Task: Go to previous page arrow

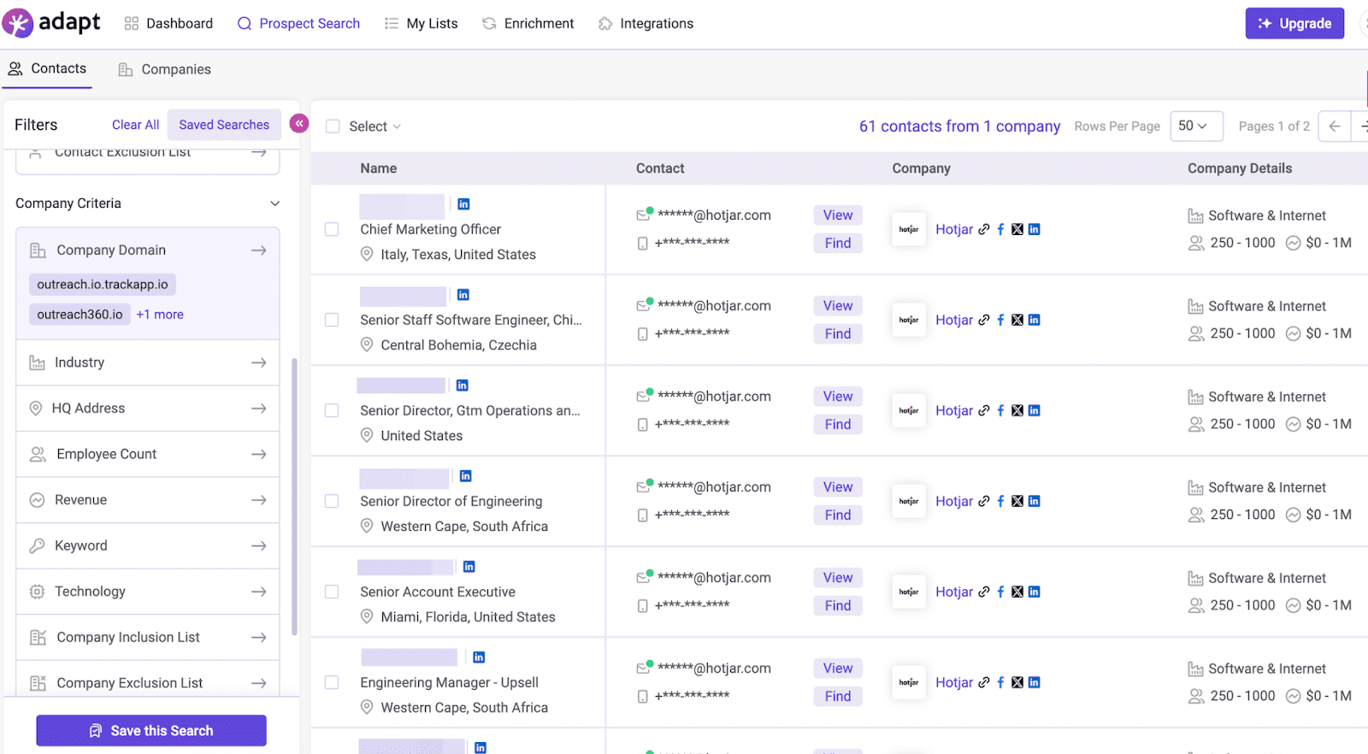Action: click(x=1334, y=127)
